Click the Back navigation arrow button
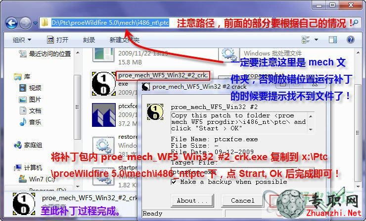 pyautogui.click(x=11, y=23)
